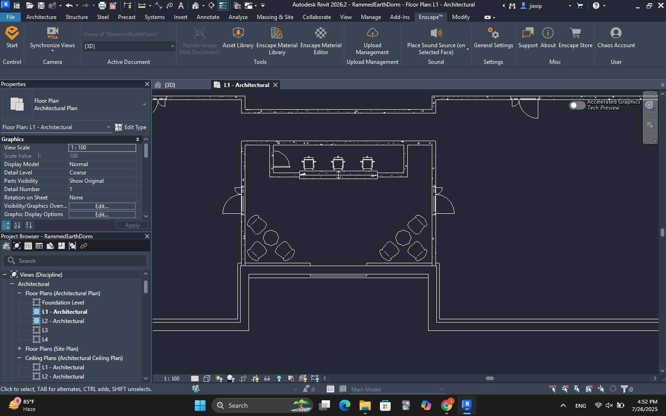Click Thin Lines icon in quick access toolbar
666x416 pixels.
tap(223, 6)
